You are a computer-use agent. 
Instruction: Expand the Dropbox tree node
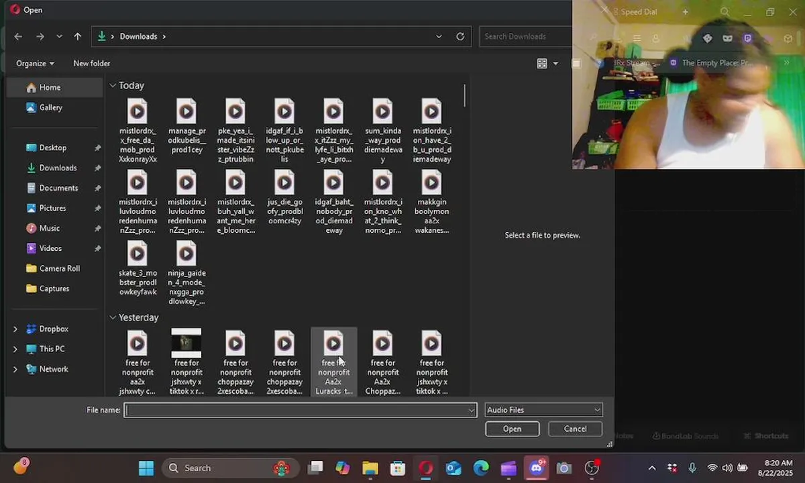tap(15, 329)
